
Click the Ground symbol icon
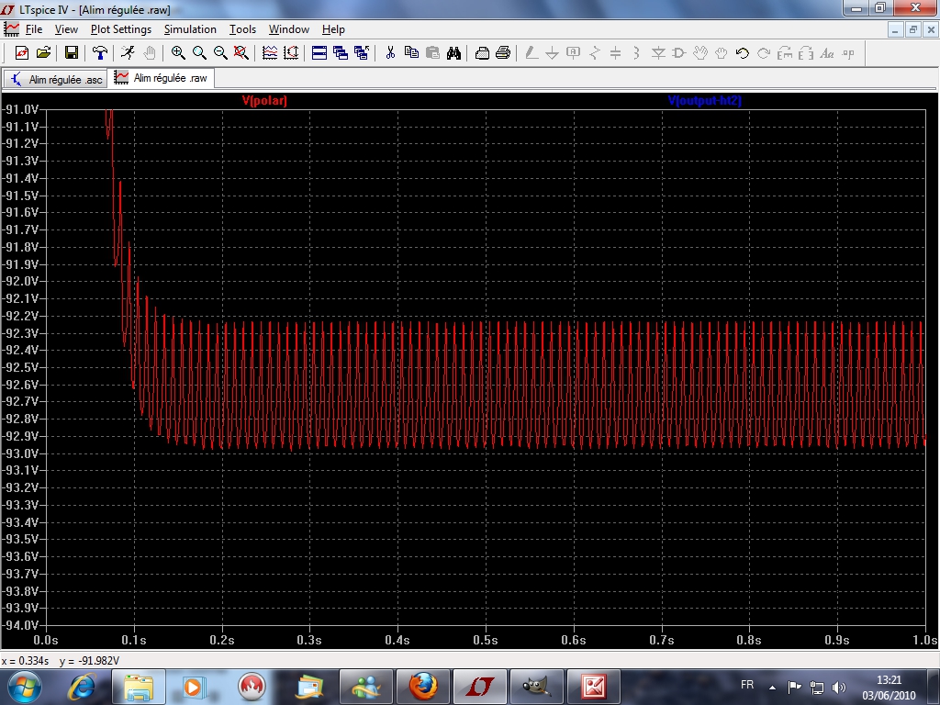click(x=552, y=52)
